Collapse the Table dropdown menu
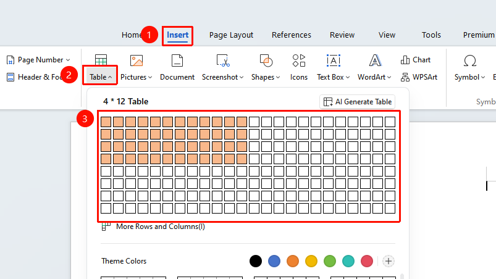 (x=110, y=77)
